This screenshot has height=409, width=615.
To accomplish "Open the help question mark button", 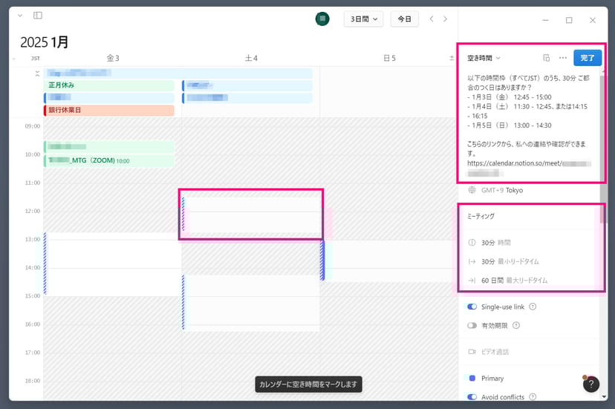I will (590, 384).
